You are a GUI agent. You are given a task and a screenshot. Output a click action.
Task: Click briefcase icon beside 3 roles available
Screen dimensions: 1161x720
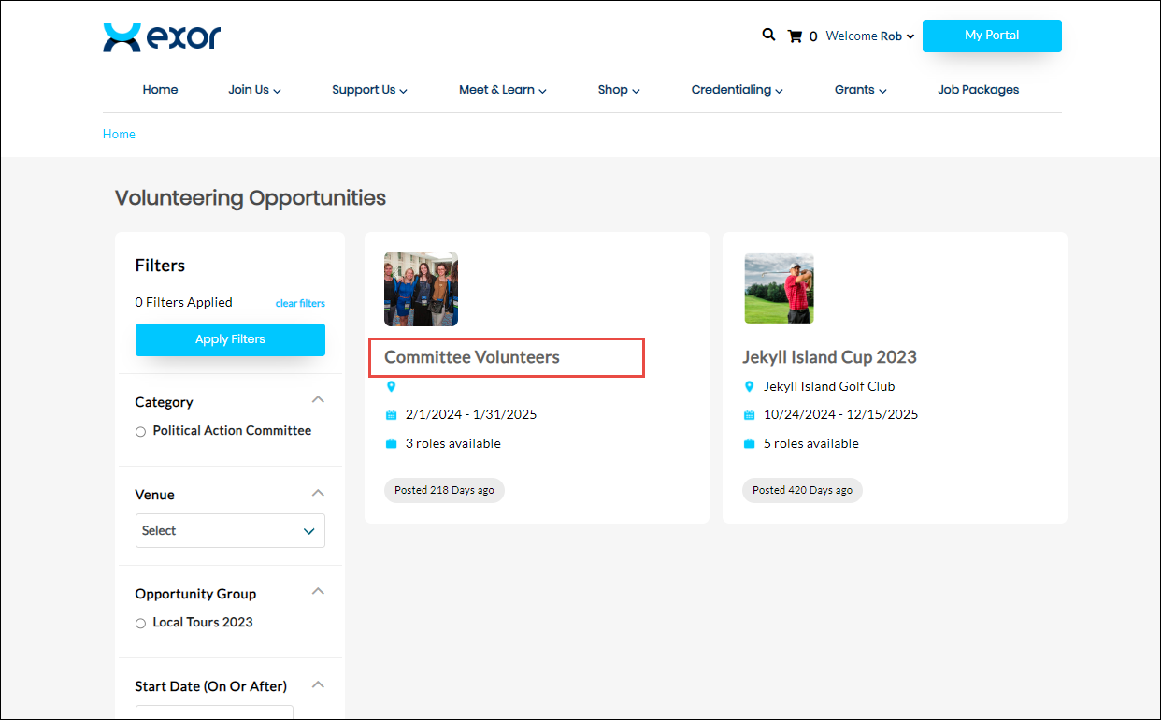pyautogui.click(x=391, y=444)
